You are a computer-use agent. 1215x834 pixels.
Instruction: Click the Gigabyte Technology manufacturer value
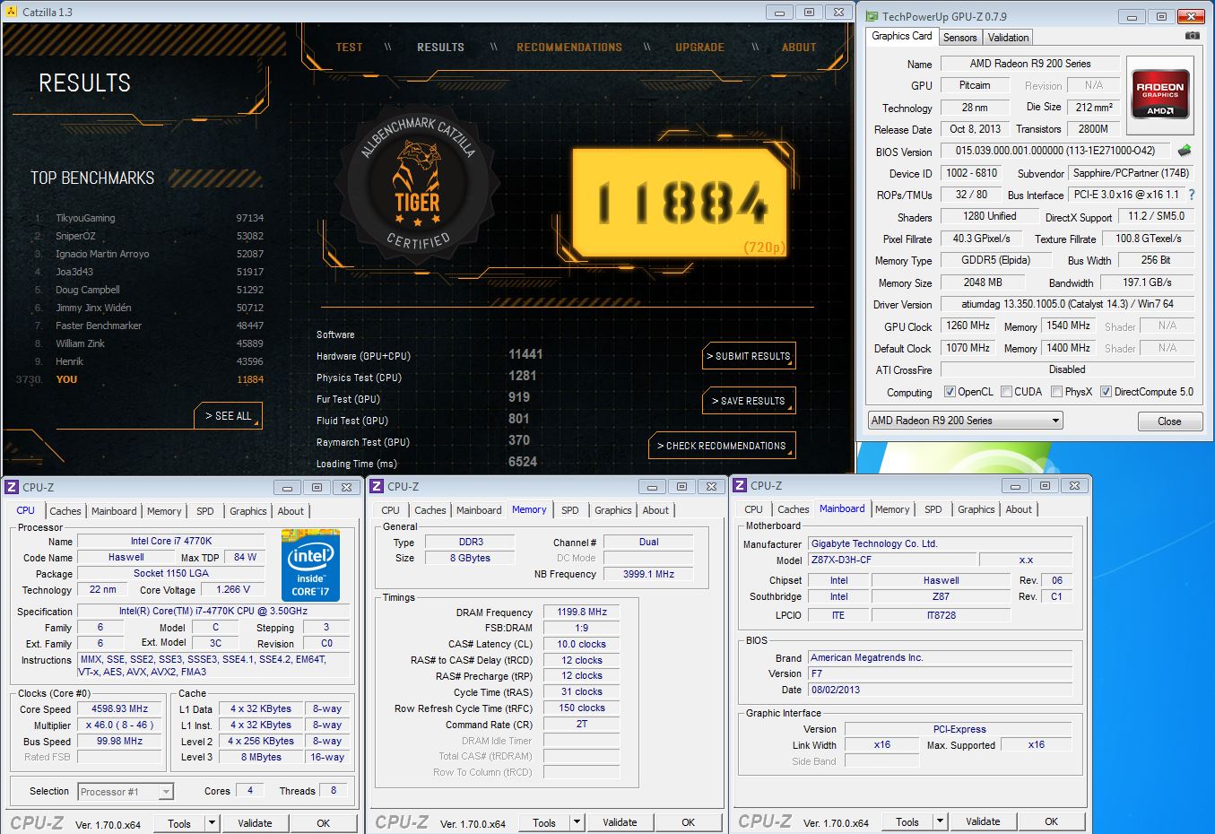(941, 543)
